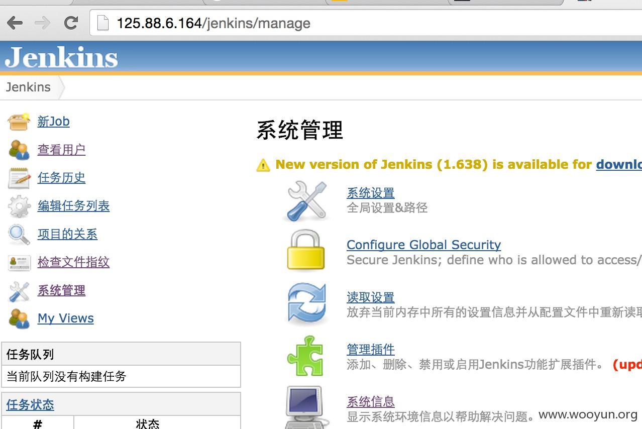Click the browser back arrow

click(15, 23)
